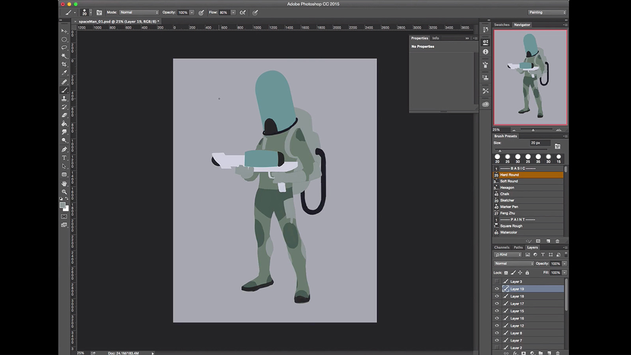The height and width of the screenshot is (355, 631).
Task: Open the layer blending mode dropdown showing Normal
Action: (x=513, y=263)
